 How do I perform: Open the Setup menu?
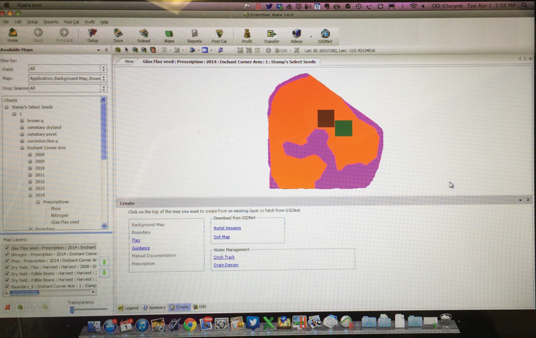[x=33, y=22]
